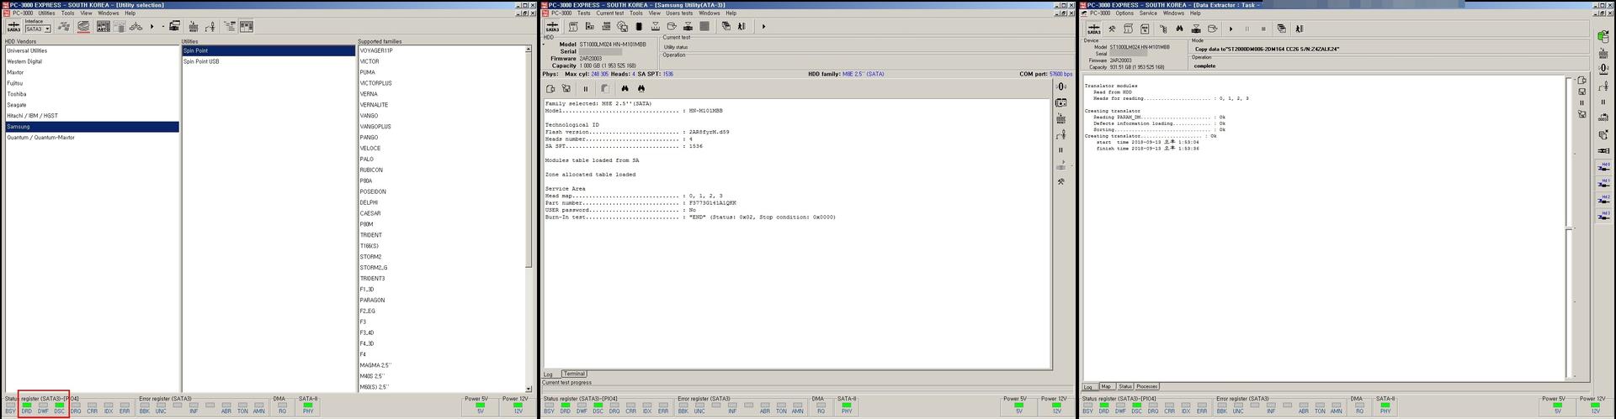Select Spin Point USB utility

[268, 61]
